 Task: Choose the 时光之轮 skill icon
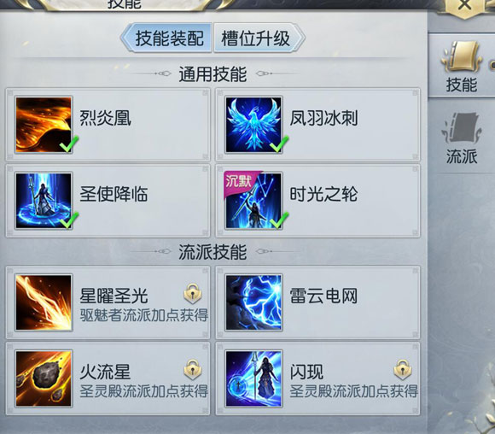pyautogui.click(x=253, y=201)
